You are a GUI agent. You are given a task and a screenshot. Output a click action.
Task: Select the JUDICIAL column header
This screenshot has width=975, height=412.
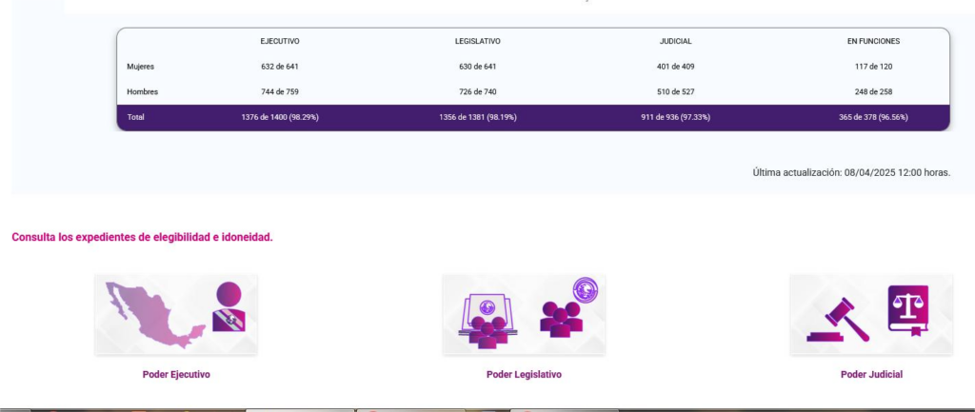(675, 42)
